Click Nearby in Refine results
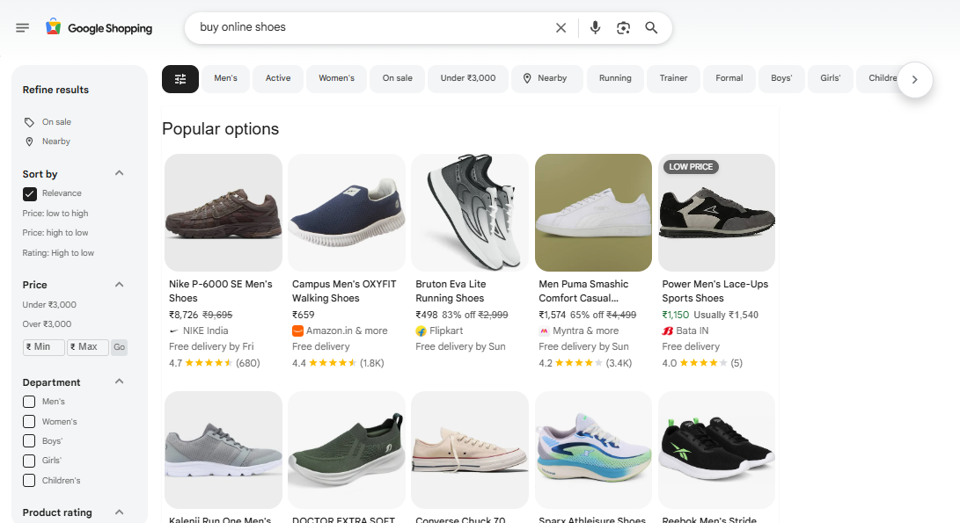The width and height of the screenshot is (960, 523). [x=55, y=142]
